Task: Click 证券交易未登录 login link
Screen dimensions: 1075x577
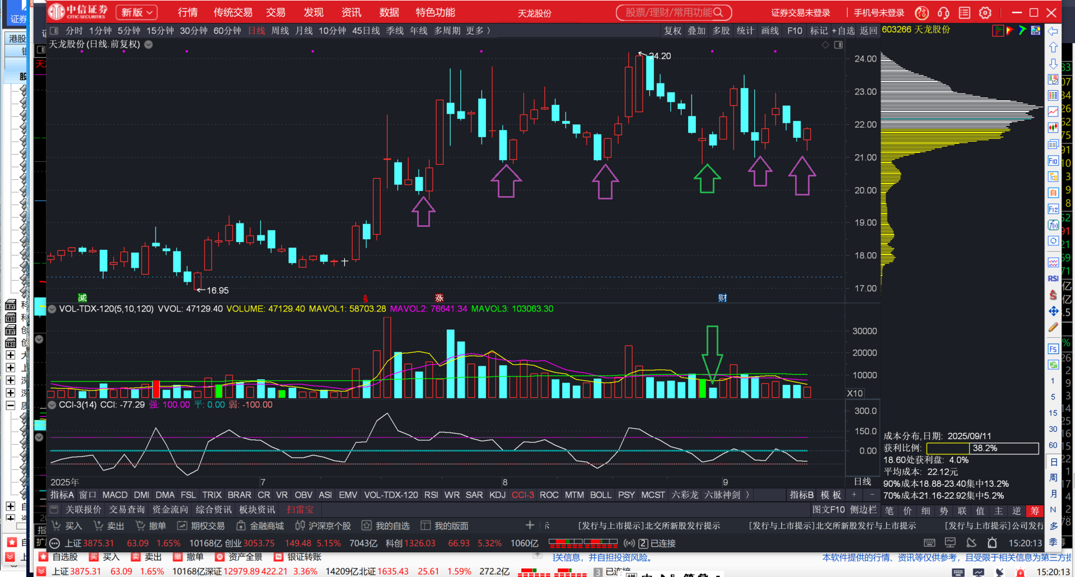Action: [x=801, y=13]
